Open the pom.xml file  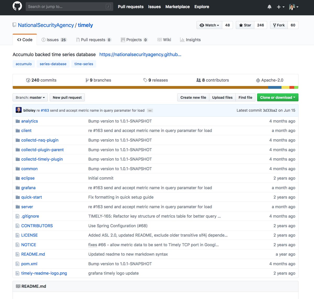(x=29, y=264)
